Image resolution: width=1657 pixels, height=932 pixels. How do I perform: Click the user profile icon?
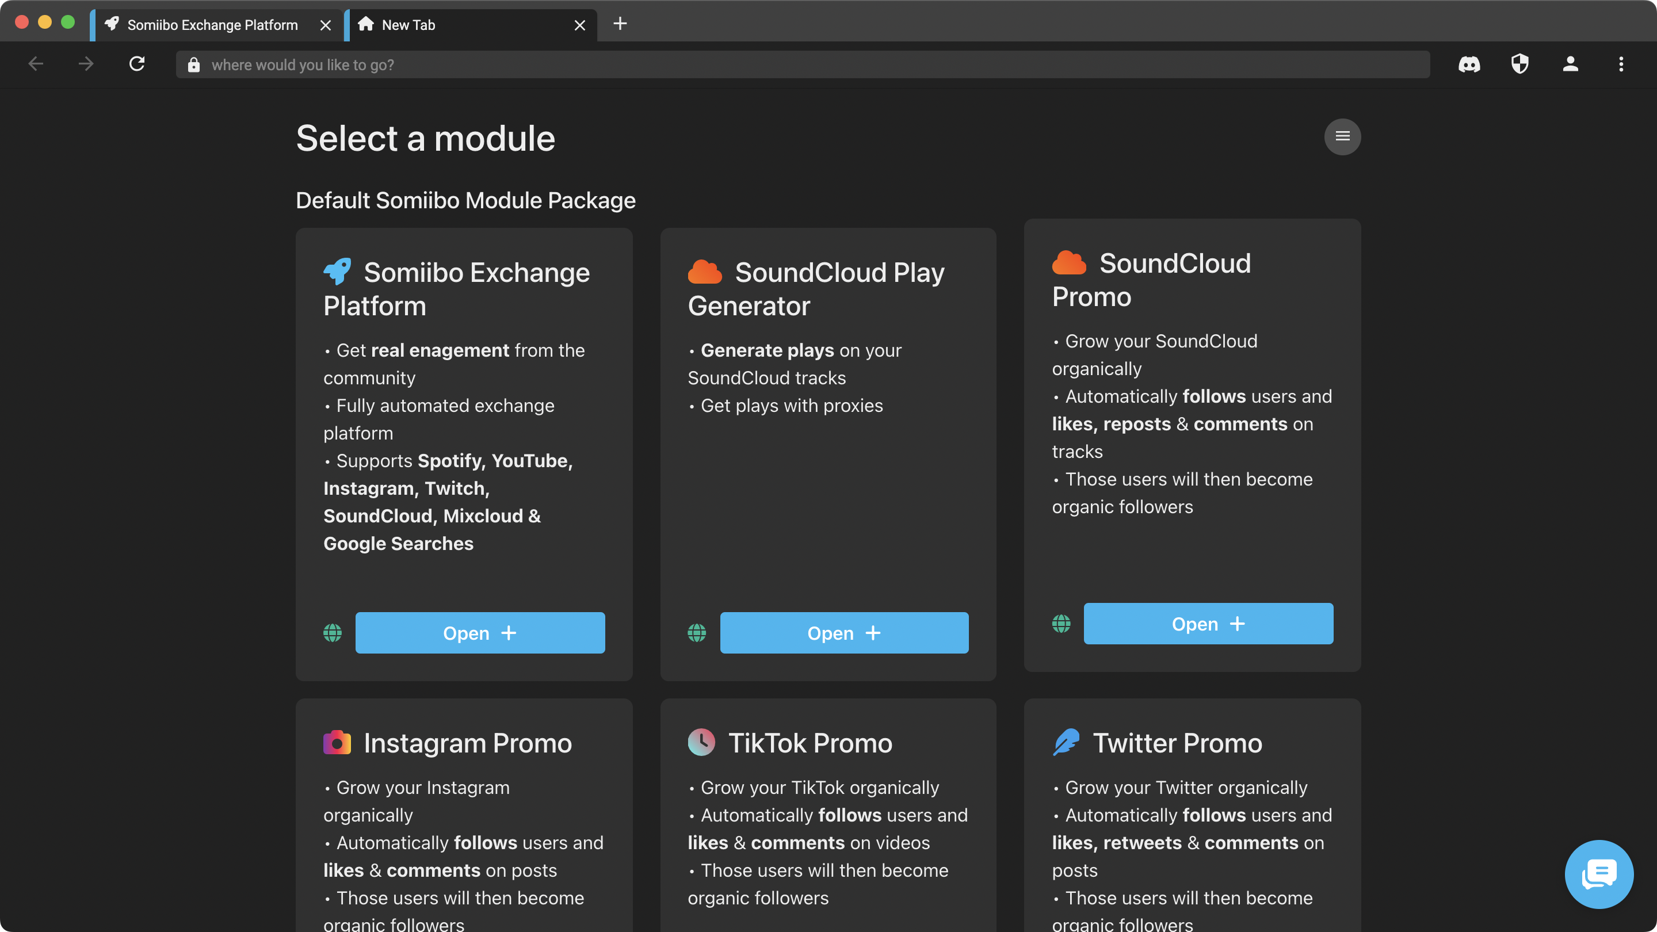coord(1570,64)
